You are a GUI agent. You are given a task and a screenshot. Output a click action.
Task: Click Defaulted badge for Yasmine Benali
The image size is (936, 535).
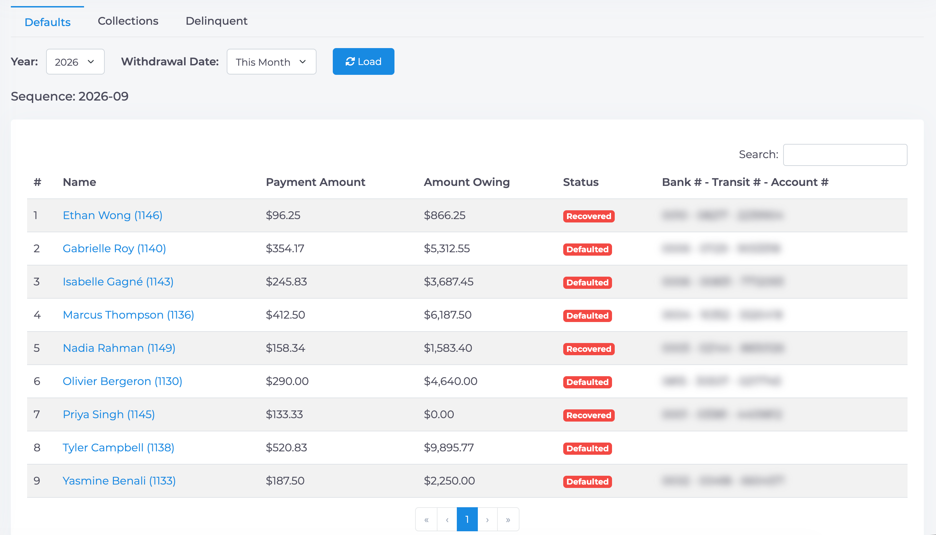pos(587,481)
